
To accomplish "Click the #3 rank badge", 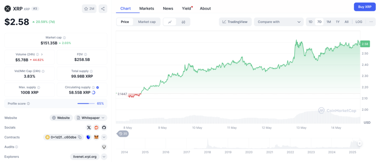I will click(35, 9).
